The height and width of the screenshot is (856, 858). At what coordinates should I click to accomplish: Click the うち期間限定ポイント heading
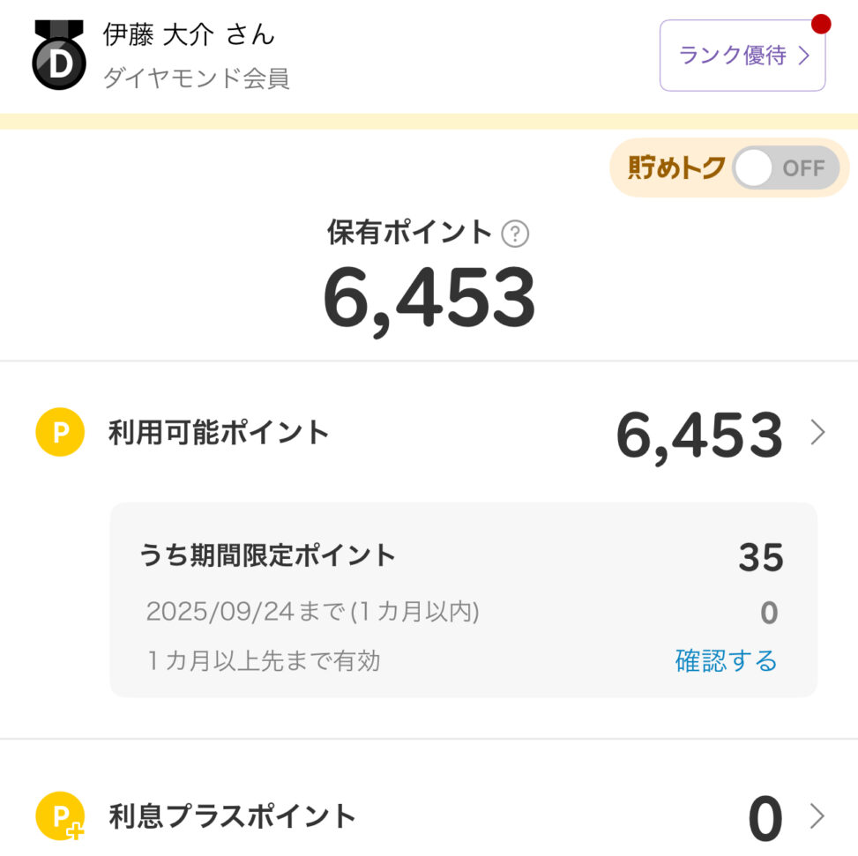tap(267, 555)
